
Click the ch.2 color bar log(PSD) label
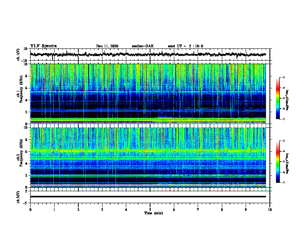[287, 163]
